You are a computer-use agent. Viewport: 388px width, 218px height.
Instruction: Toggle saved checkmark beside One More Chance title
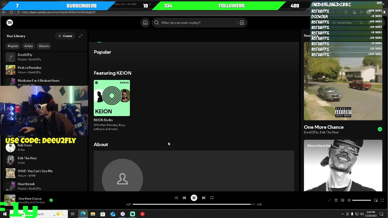(x=380, y=129)
